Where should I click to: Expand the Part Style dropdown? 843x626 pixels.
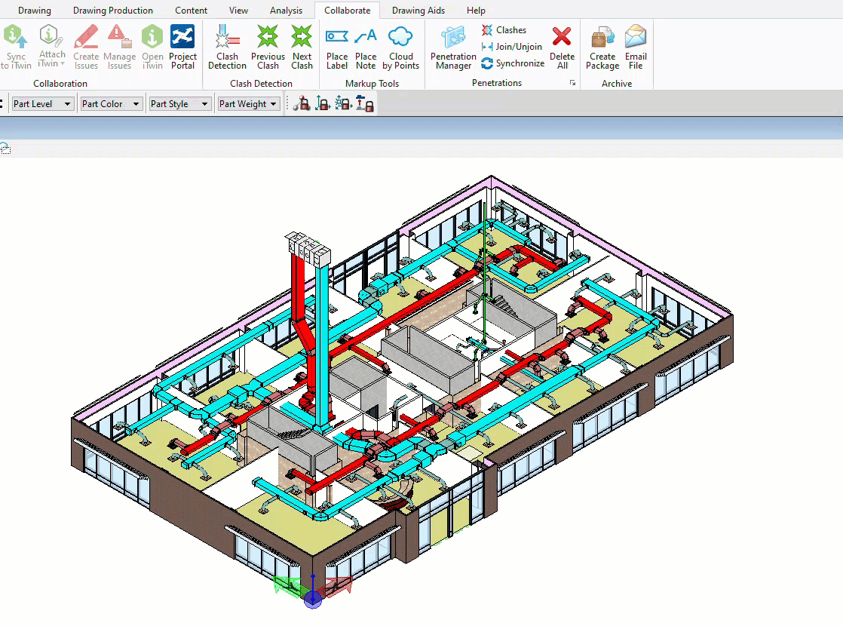tap(179, 104)
